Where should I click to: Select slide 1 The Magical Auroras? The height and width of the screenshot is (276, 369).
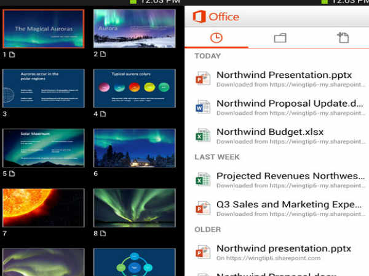(x=44, y=29)
